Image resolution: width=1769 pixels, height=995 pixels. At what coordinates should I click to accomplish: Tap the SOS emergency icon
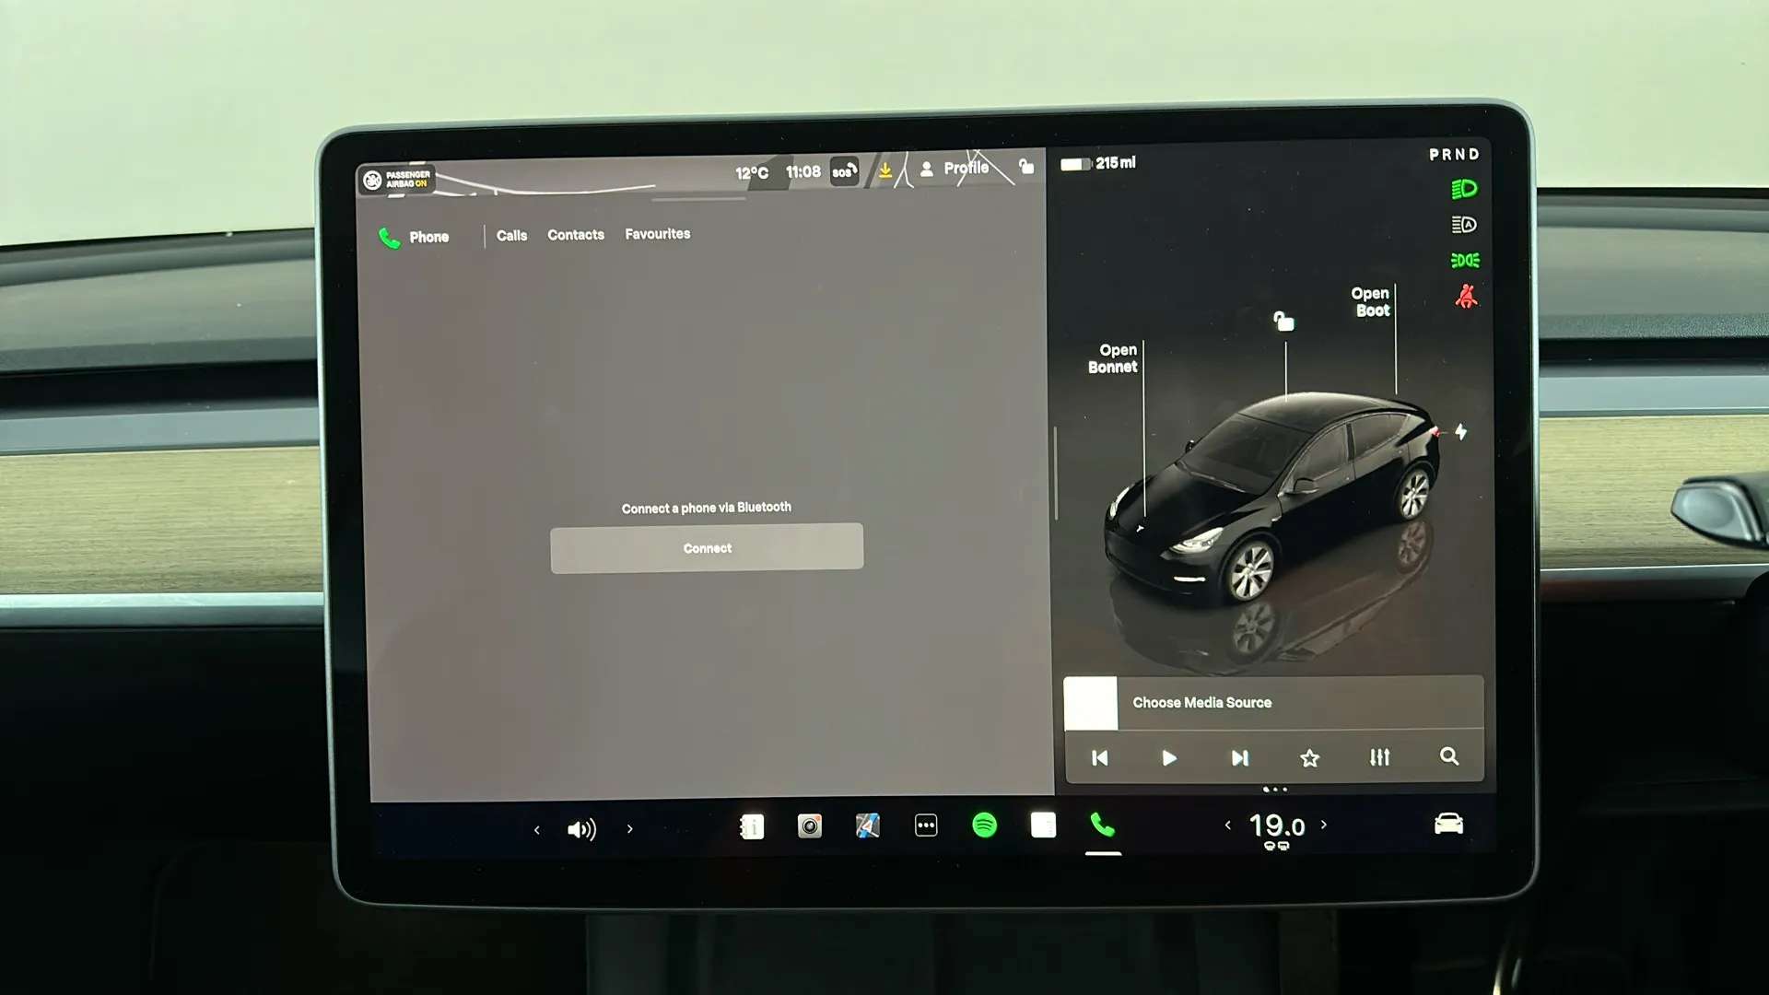pos(844,170)
